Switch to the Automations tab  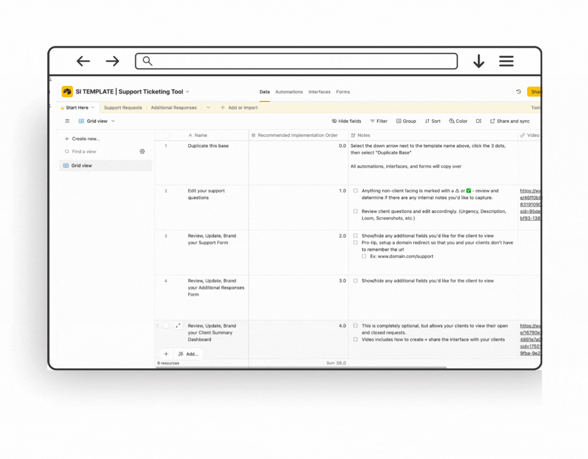tap(289, 92)
